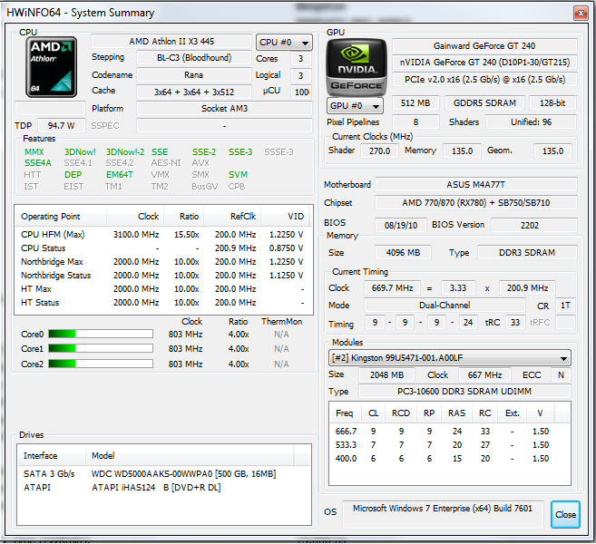Click the TDP value 94.7 W
Viewport: 596px width, 544px height.
(x=61, y=125)
